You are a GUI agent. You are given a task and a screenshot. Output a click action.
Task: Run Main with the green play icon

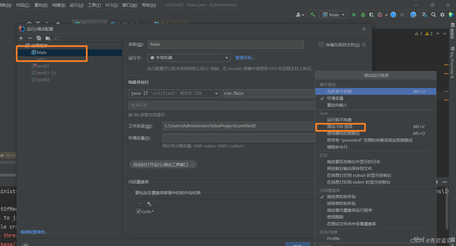(354, 15)
